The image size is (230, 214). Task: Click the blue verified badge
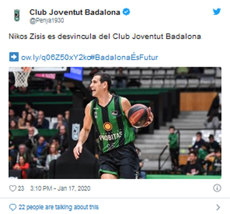[126, 12]
